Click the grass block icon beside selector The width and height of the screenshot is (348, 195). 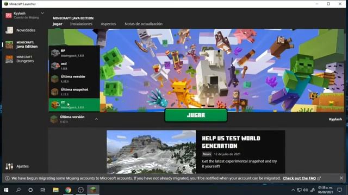click(54, 119)
